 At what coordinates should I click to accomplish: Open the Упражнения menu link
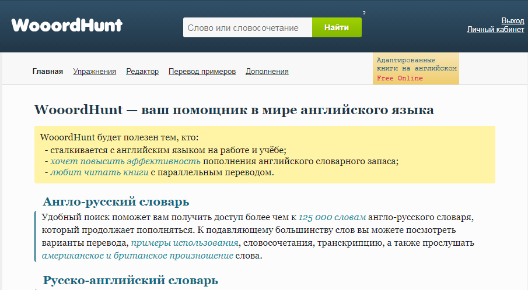click(95, 71)
